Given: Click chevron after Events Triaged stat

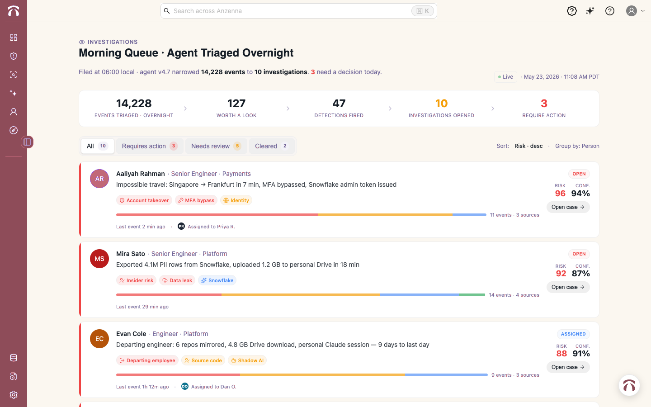Looking at the screenshot, I should click(185, 109).
